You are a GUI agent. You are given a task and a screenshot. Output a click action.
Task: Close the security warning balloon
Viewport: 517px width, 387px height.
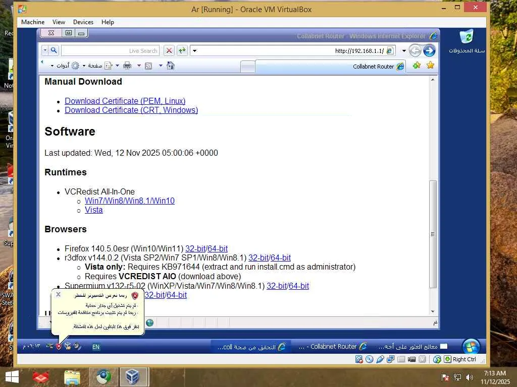[59, 294]
